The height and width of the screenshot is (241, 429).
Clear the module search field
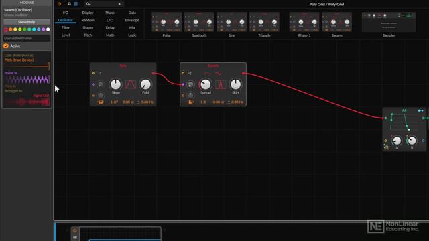point(119,4)
